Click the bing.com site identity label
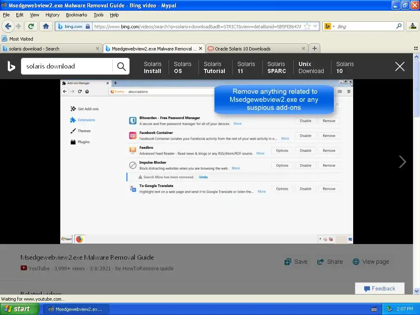Image resolution: width=420 pixels, height=315 pixels. pos(73,26)
